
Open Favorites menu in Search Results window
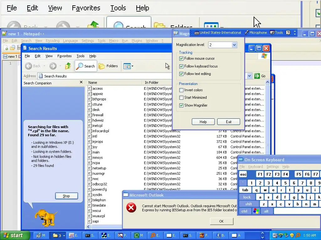[x=64, y=56]
